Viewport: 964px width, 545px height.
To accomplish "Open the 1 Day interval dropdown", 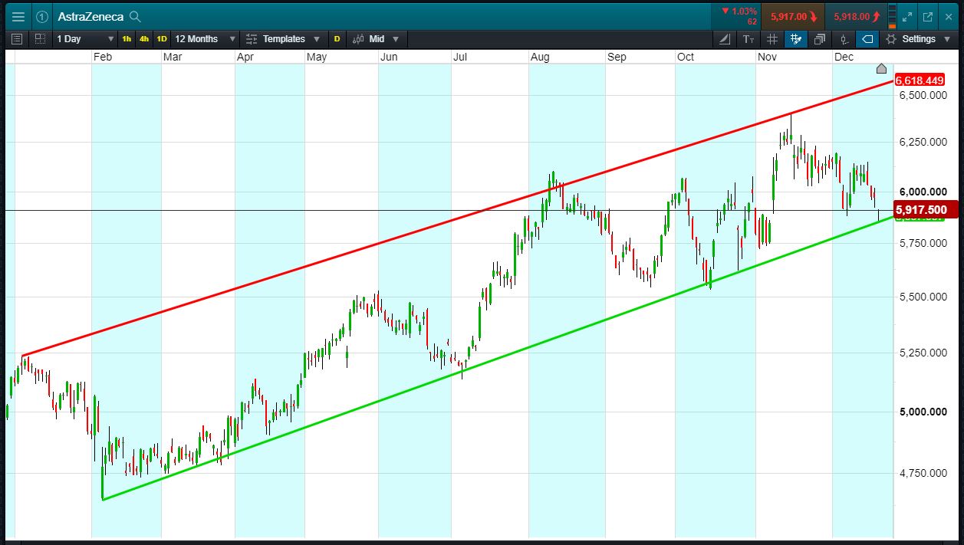I will (85, 38).
